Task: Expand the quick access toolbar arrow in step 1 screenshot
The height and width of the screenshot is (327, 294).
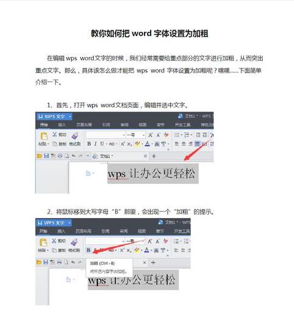Action: point(88,156)
